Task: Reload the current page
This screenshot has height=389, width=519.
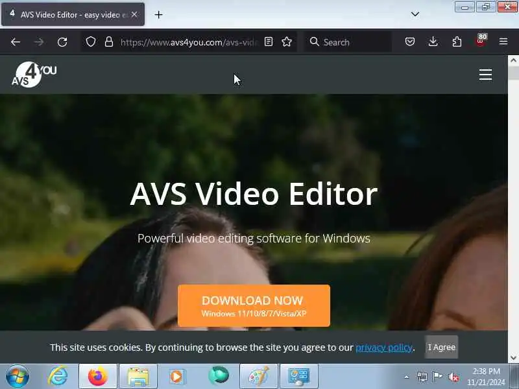Action: click(62, 42)
